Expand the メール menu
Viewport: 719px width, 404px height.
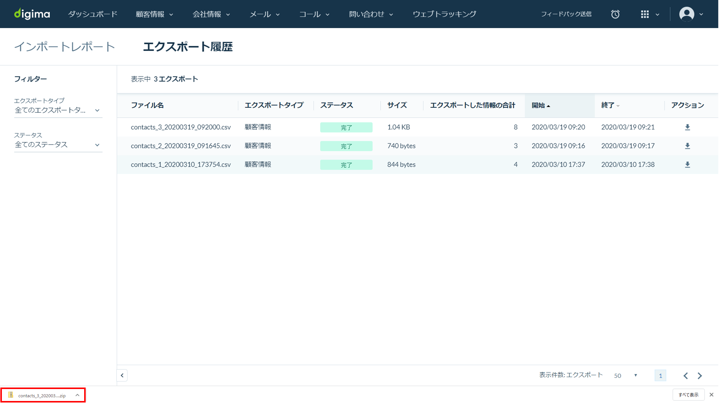pyautogui.click(x=265, y=14)
